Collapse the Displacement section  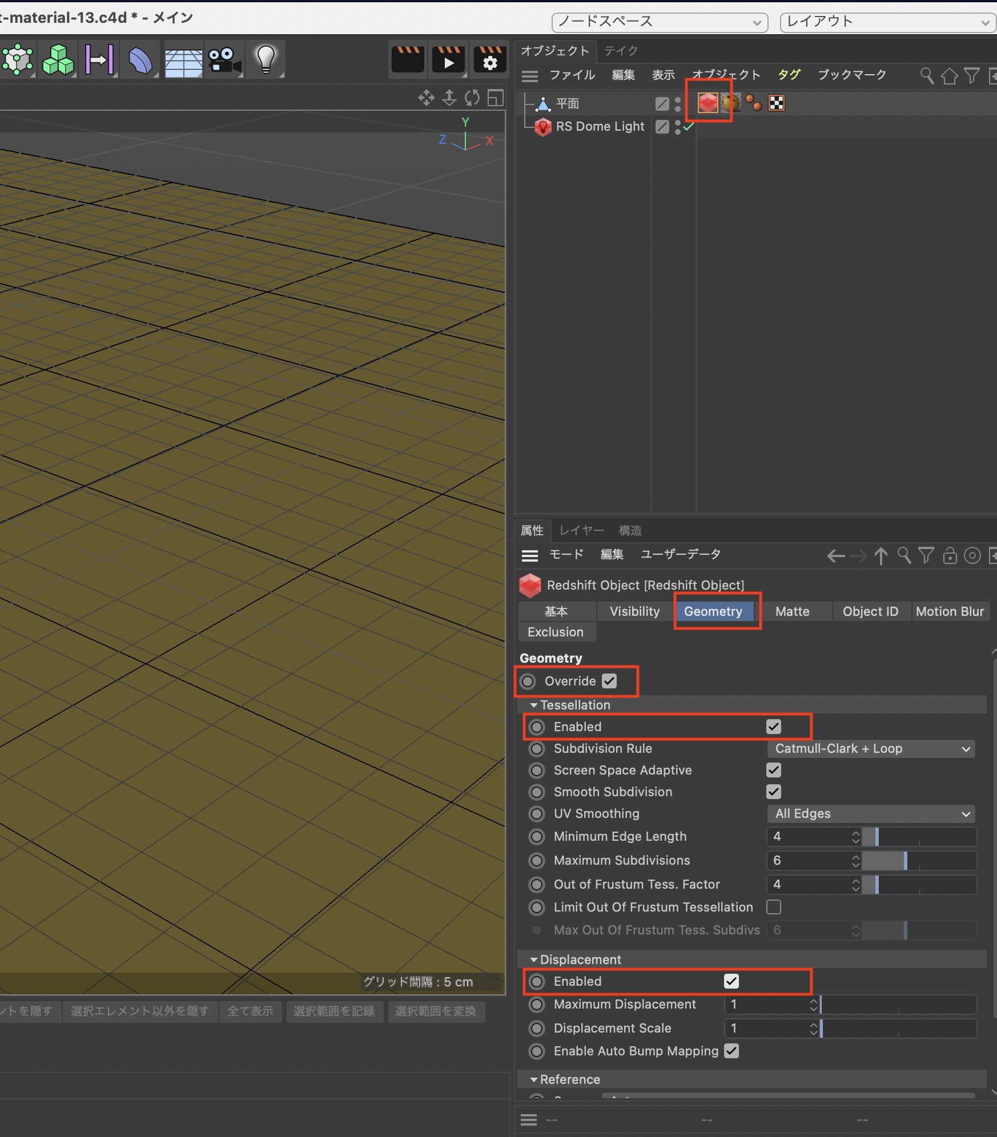click(x=534, y=959)
